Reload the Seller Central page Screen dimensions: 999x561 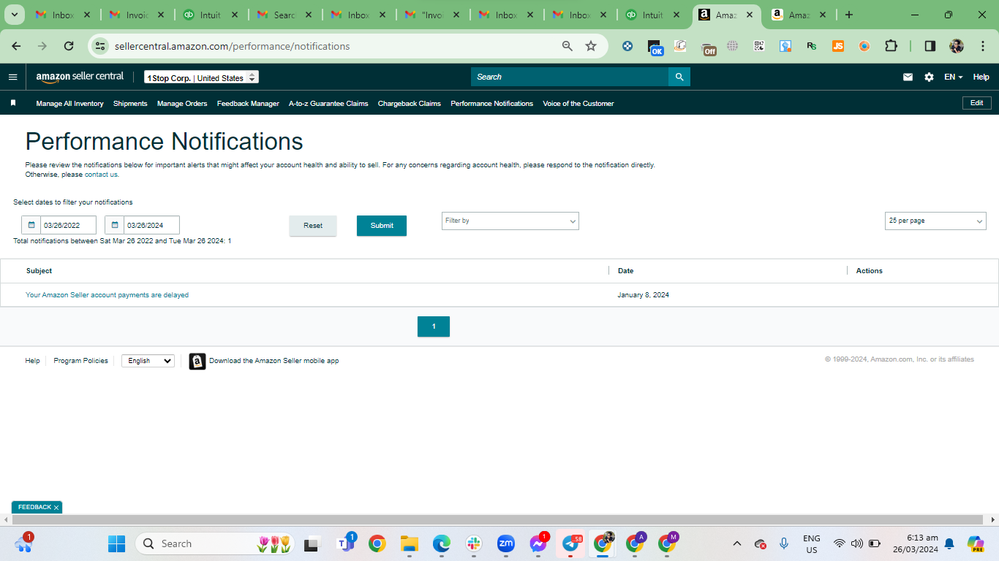pos(69,46)
